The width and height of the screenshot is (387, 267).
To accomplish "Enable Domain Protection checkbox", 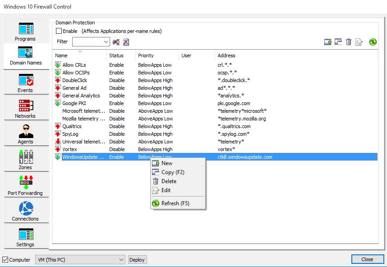I will tap(59, 31).
